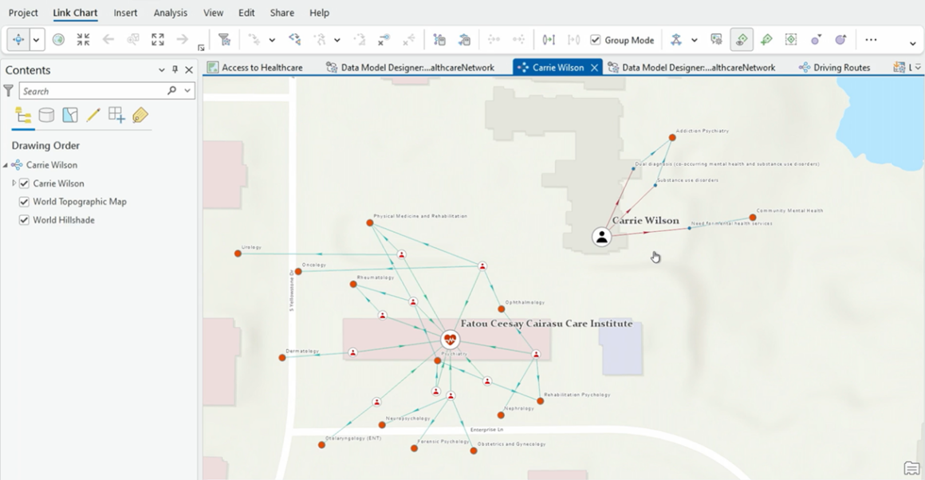925x480 pixels.
Task: Open Contents pane options dropdown
Action: [162, 69]
